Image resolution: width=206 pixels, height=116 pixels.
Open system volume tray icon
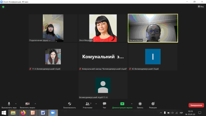point(173,113)
